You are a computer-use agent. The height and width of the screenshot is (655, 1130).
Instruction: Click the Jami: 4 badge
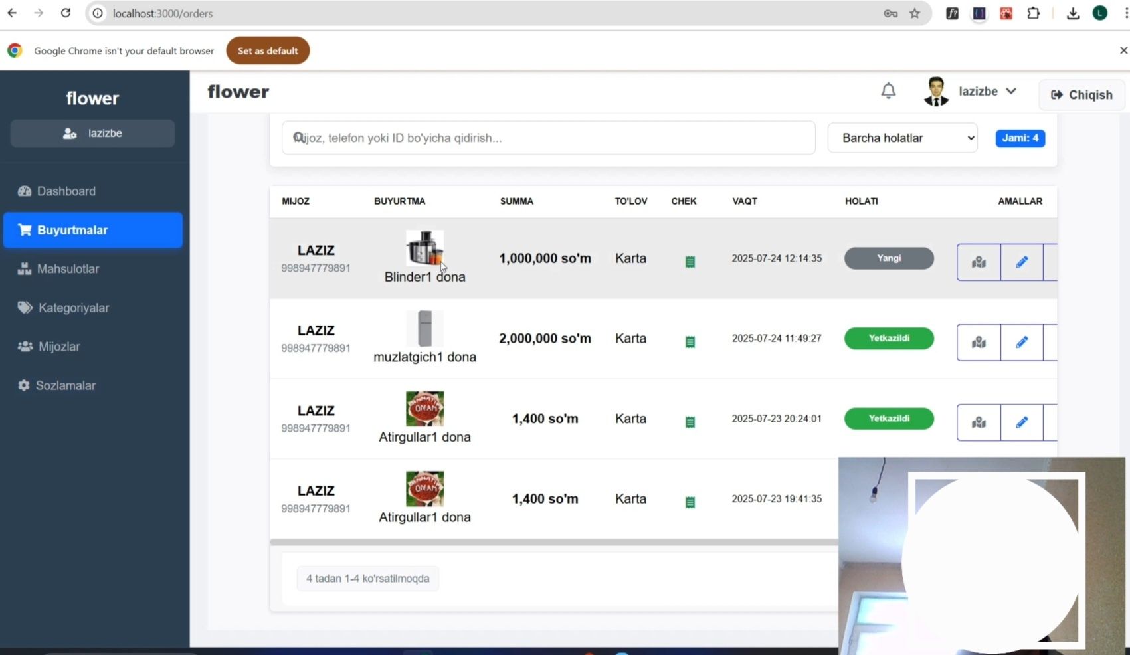click(x=1020, y=138)
